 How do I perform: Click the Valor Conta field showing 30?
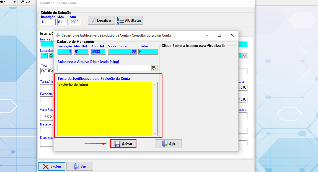122,52
